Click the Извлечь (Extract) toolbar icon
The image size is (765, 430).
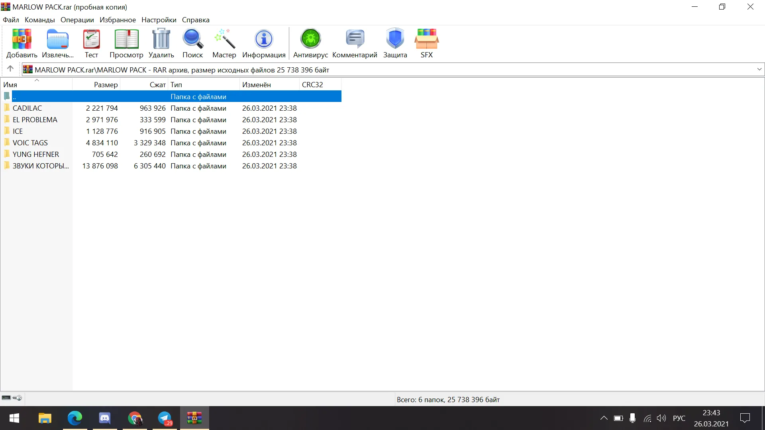pos(58,43)
